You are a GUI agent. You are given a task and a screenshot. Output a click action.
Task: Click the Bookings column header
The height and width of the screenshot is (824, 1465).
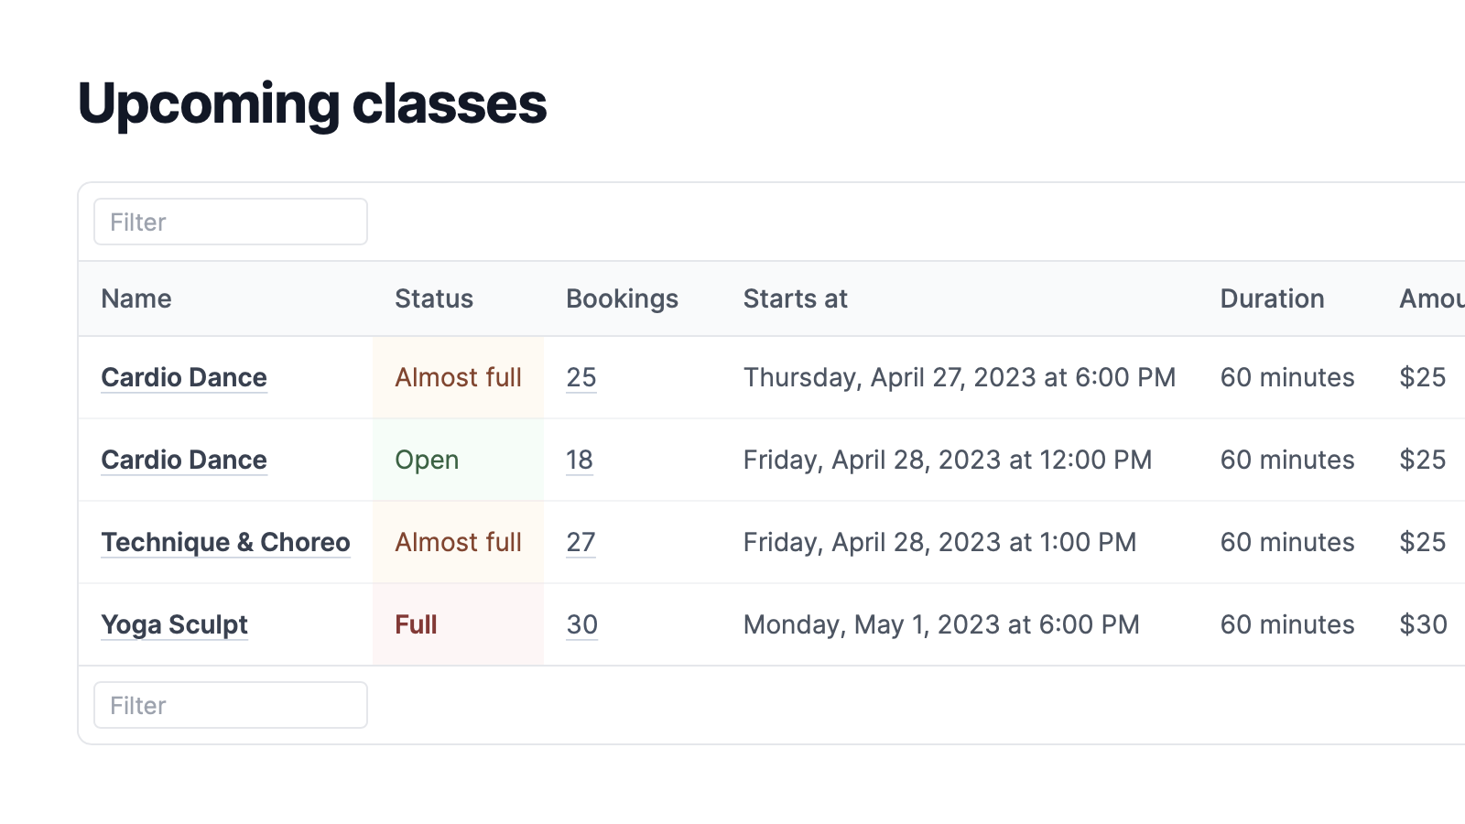coord(622,298)
